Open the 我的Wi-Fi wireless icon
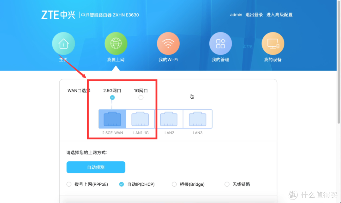 [x=168, y=43]
